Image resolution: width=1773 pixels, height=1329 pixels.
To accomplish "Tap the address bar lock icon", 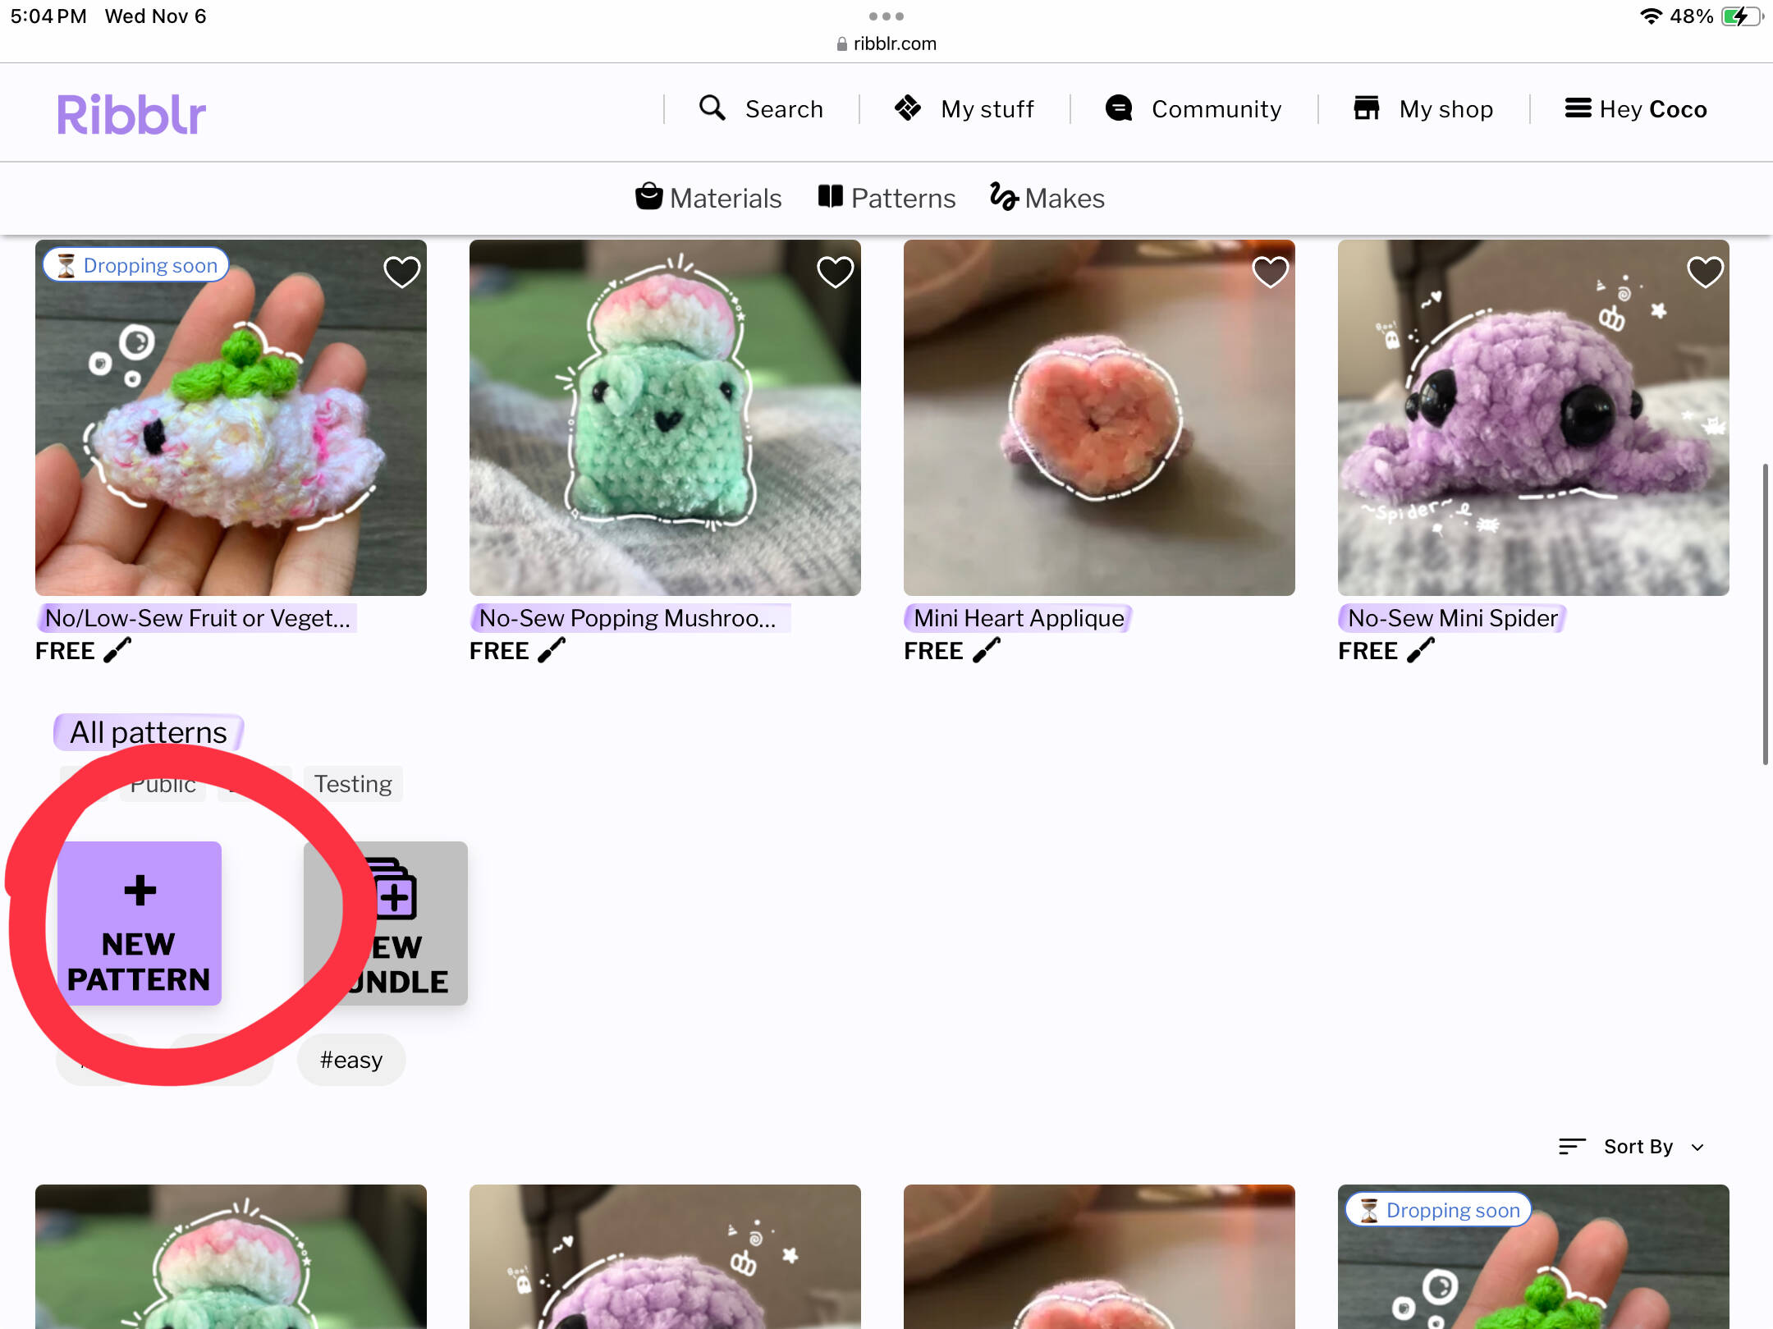I will tap(841, 44).
